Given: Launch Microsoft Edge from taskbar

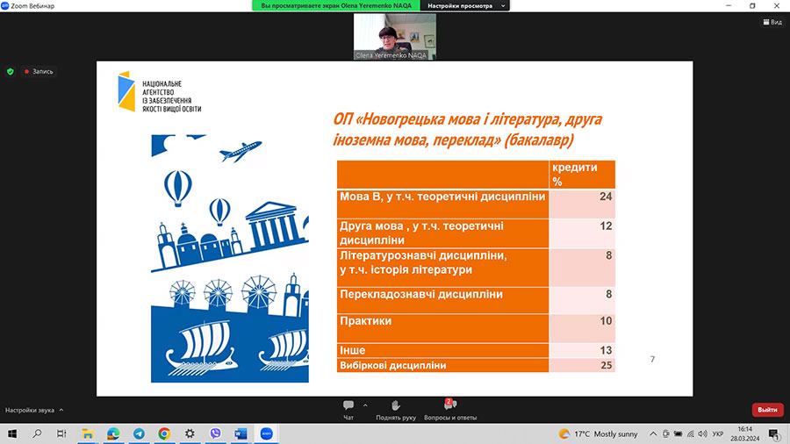Looking at the screenshot, I should 113,433.
